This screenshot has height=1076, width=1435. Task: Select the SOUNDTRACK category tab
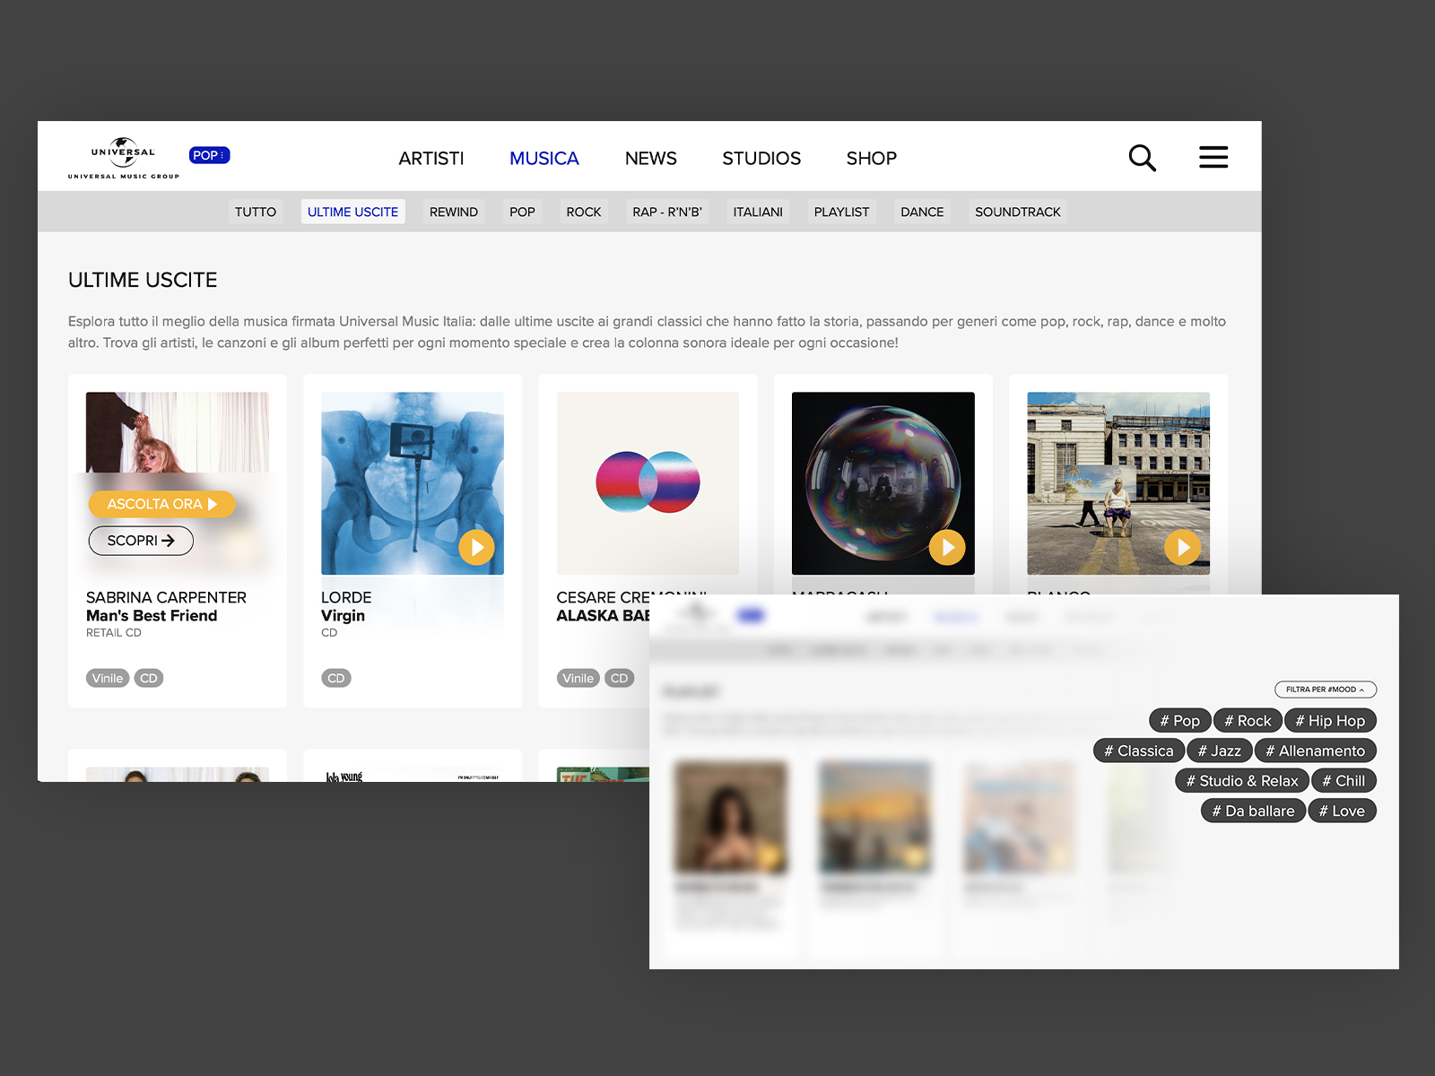pos(1017,212)
